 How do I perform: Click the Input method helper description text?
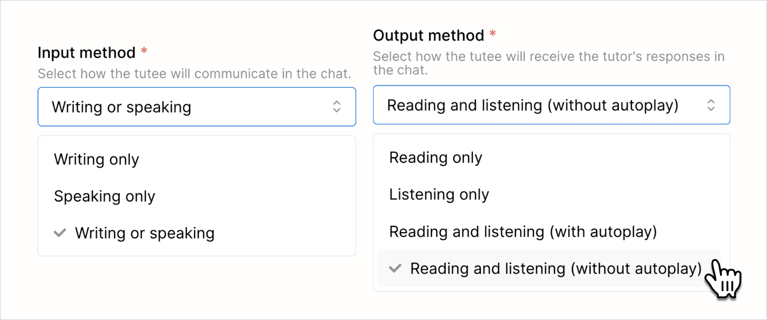click(194, 74)
